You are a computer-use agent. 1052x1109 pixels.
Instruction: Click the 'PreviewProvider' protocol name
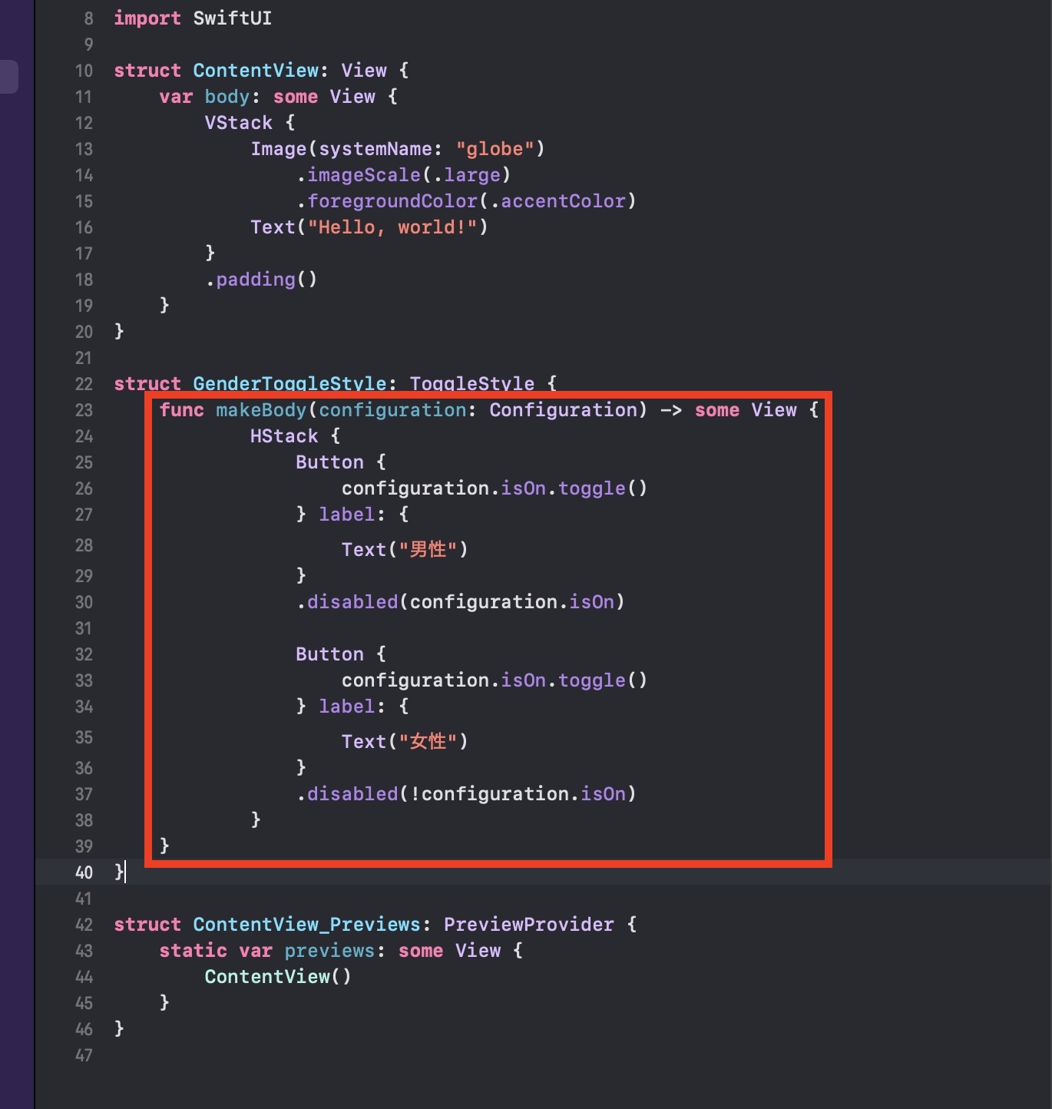529,925
